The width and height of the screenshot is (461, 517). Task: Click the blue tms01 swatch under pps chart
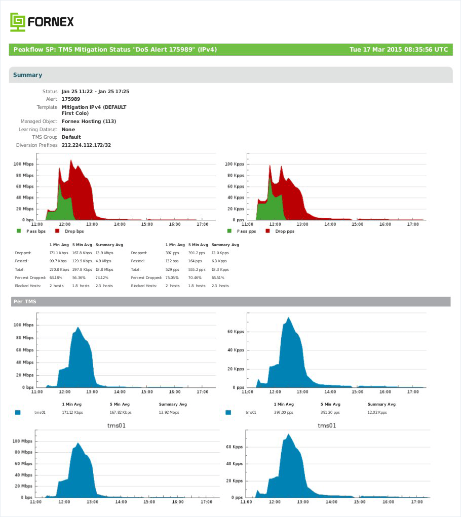point(228,412)
